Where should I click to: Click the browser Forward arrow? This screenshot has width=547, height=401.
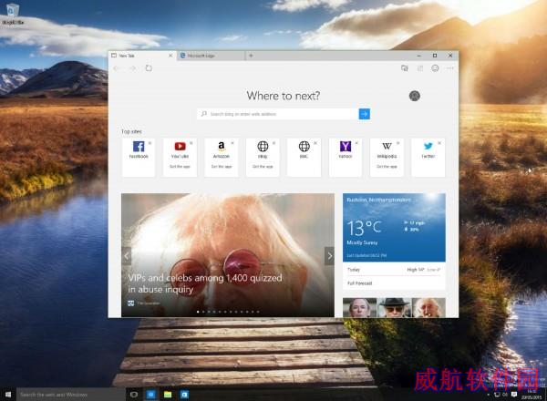132,68
